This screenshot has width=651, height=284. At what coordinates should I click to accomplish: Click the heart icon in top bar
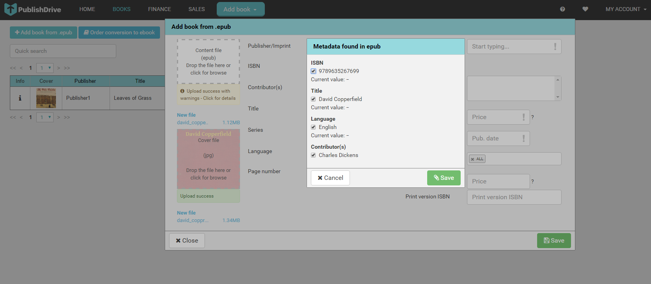pyautogui.click(x=585, y=9)
